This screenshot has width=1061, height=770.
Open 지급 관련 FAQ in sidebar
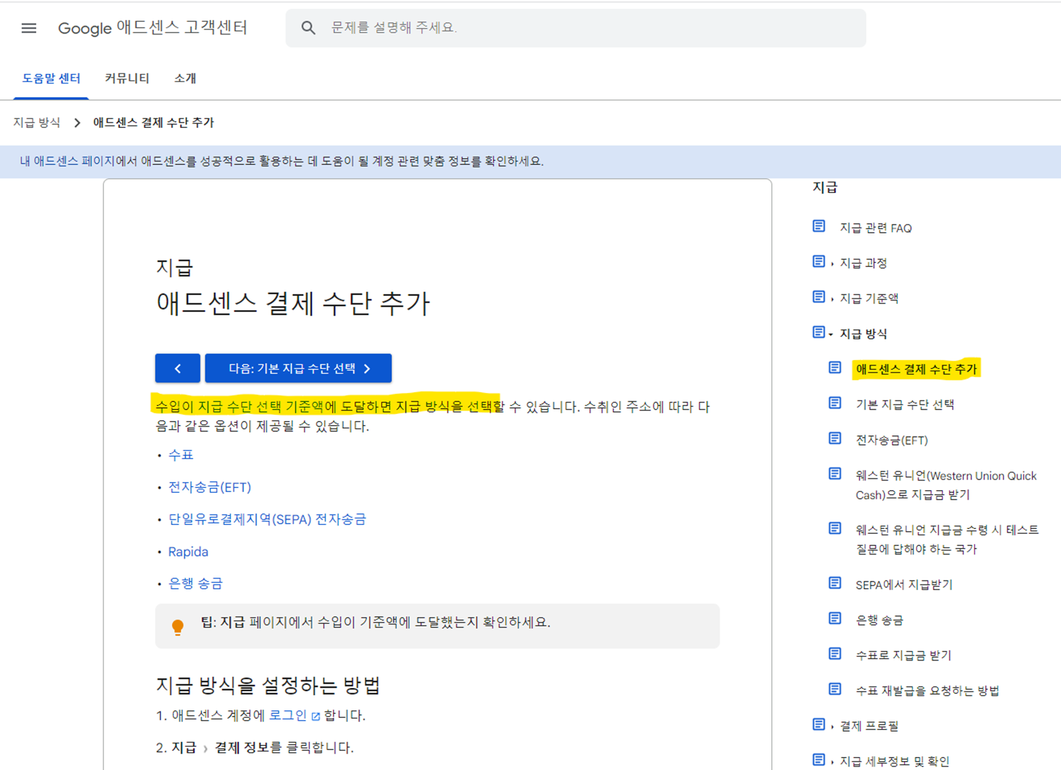click(876, 228)
